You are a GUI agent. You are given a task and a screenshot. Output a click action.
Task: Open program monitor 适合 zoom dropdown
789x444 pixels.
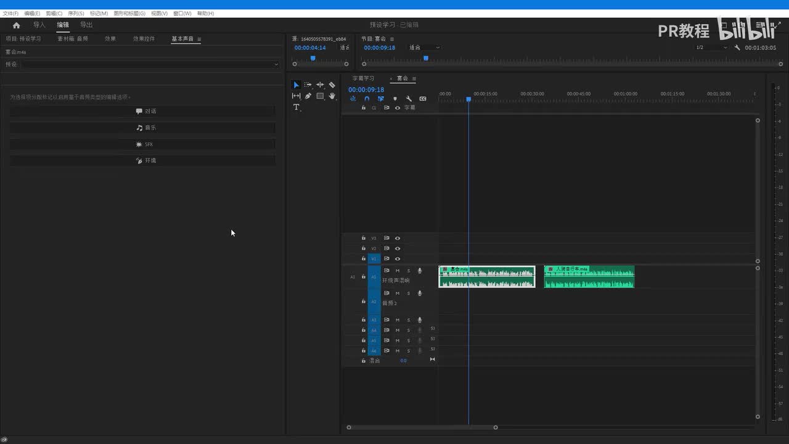tap(425, 47)
